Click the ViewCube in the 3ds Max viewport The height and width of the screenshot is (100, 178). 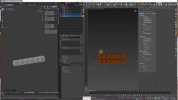pos(135,11)
